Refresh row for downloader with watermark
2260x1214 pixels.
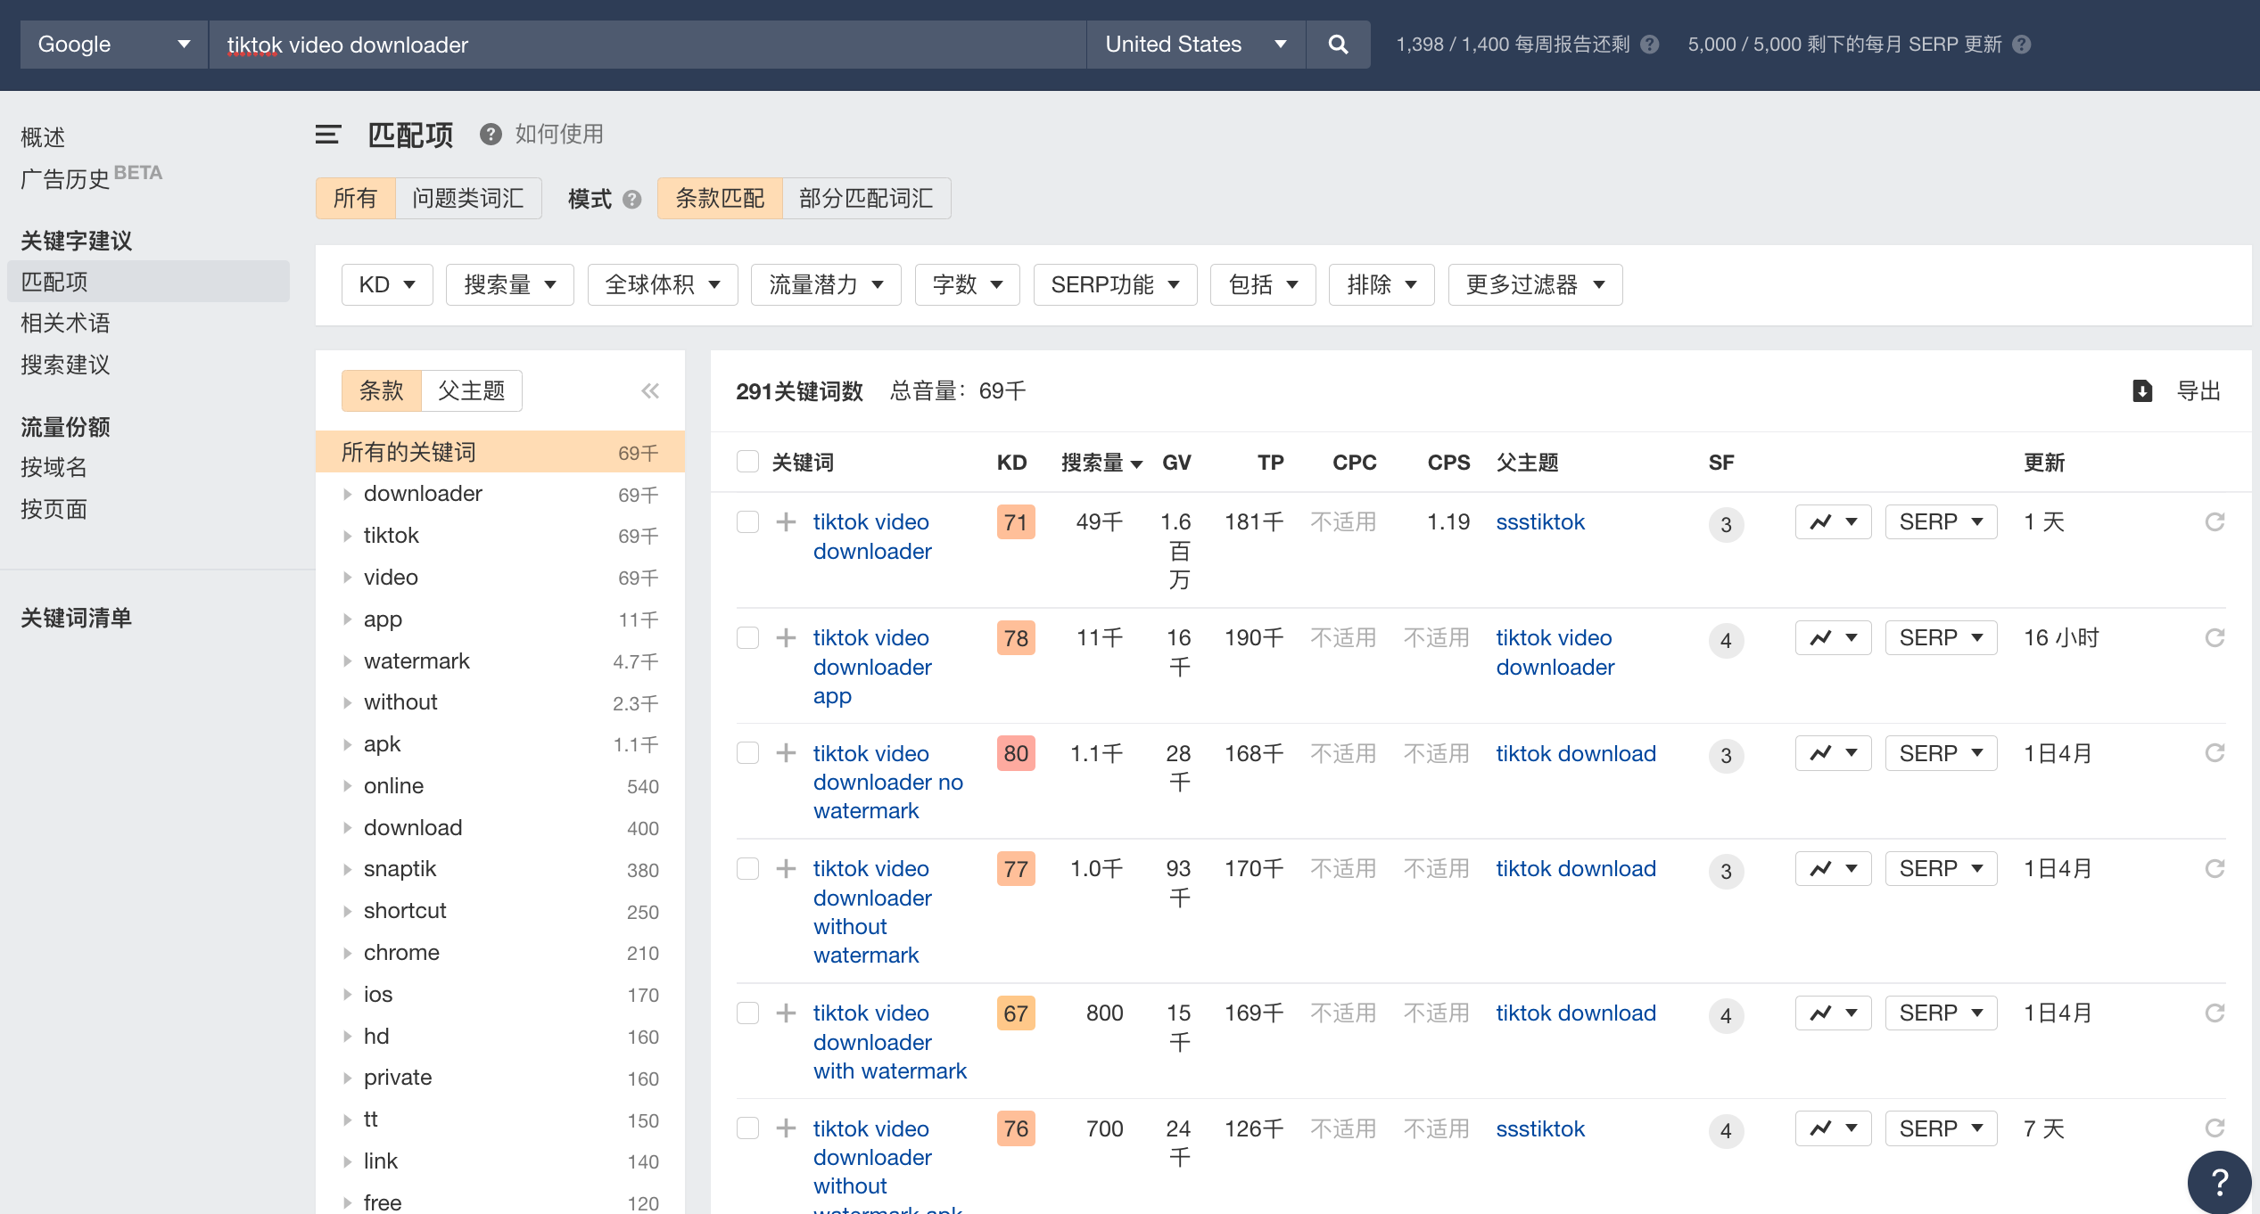click(x=2215, y=1013)
